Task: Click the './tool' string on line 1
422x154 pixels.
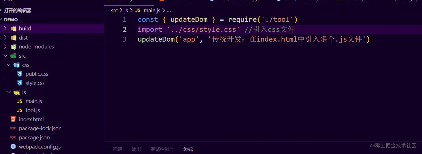Action: click(277, 20)
